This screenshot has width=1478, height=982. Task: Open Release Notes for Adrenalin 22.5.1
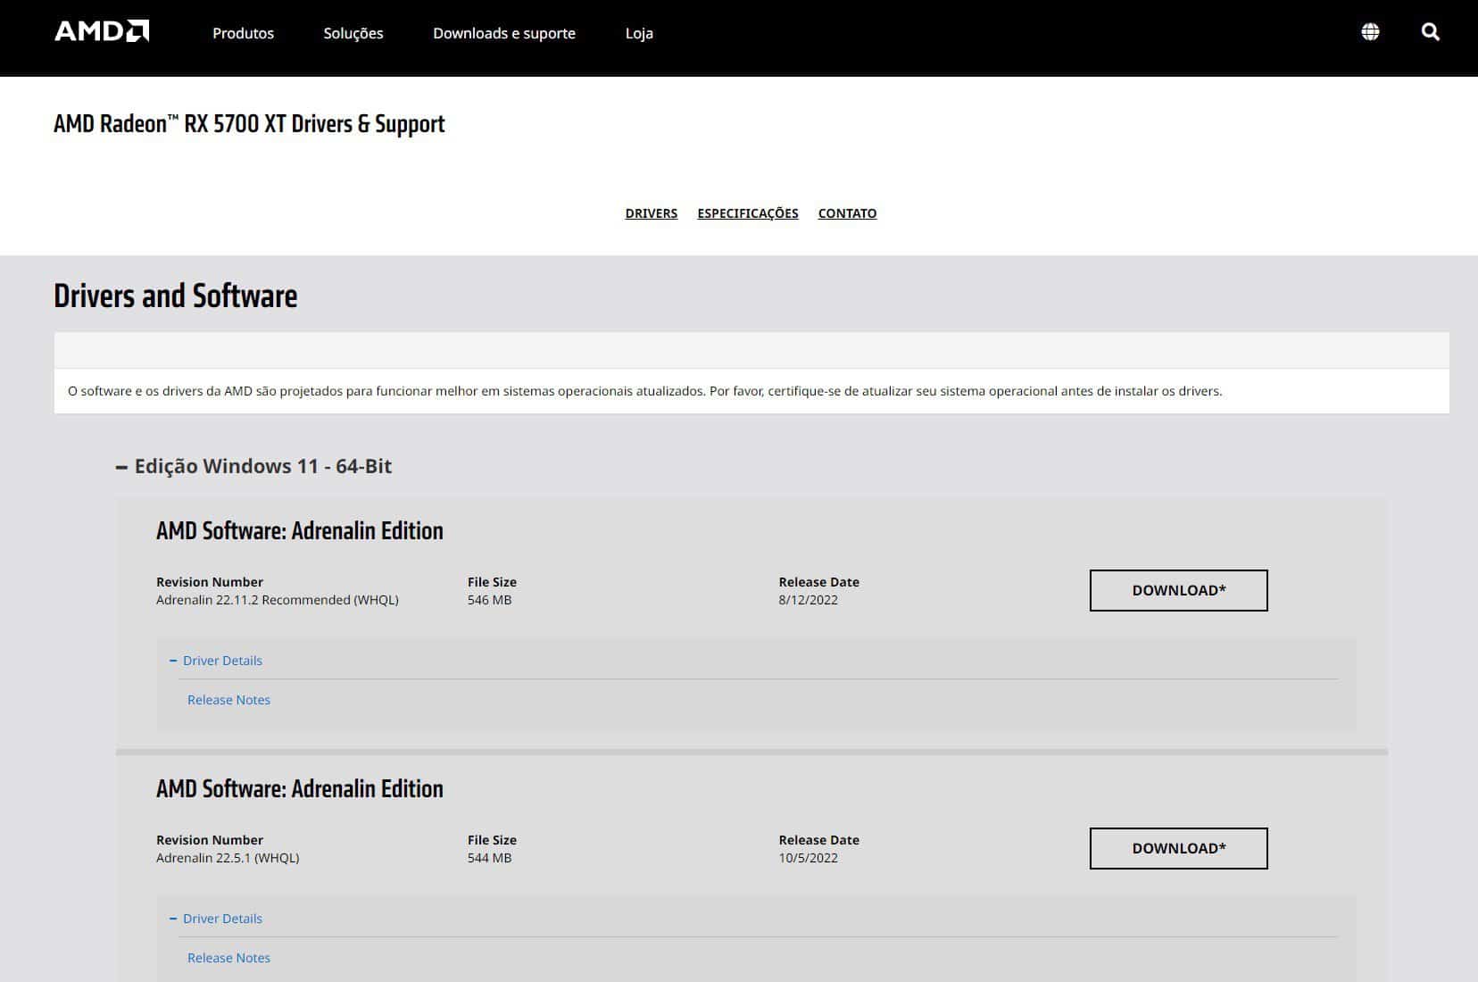coord(228,958)
